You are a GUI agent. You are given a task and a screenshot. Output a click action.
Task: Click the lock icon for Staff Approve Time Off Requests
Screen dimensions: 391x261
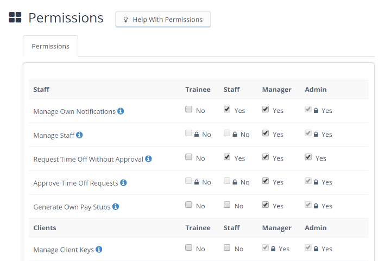[x=235, y=182]
